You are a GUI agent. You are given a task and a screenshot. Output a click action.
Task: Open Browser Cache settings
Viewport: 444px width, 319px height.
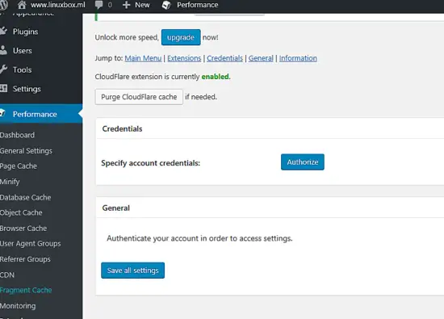point(23,229)
